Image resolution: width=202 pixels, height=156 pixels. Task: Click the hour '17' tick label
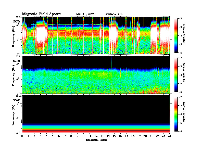[x=127, y=136]
